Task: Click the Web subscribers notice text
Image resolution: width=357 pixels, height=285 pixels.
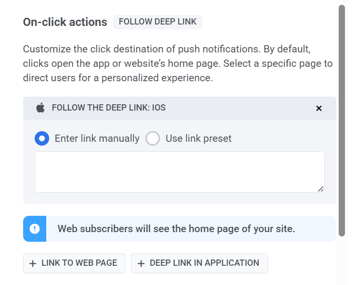Action: pyautogui.click(x=176, y=229)
